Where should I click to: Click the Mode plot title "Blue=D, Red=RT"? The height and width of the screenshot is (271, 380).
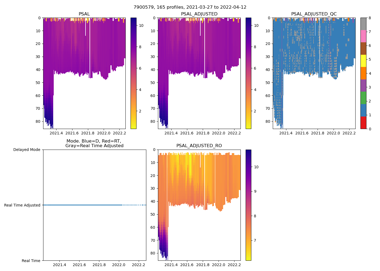pyautogui.click(x=94, y=143)
